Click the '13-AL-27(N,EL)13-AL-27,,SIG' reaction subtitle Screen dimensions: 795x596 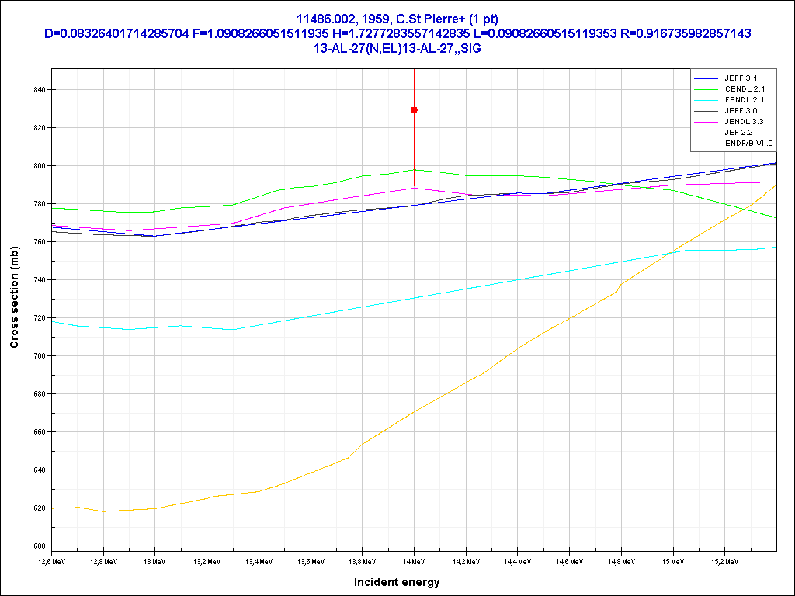(397, 48)
